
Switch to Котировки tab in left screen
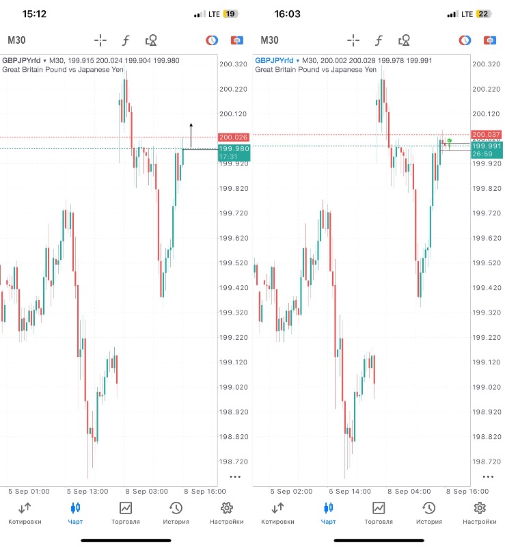pos(25,513)
